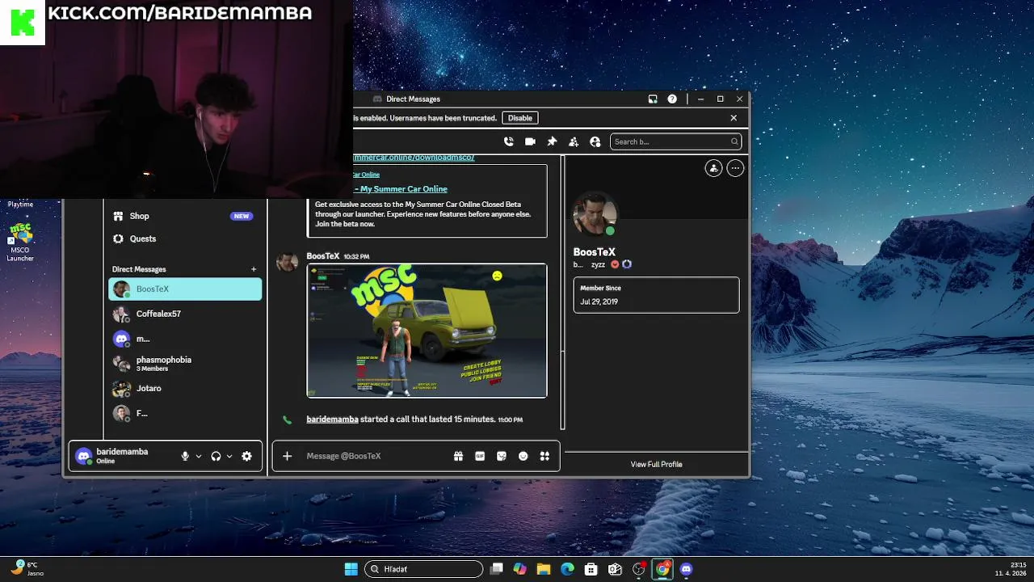Open Microsoft Edge from the taskbar
The width and height of the screenshot is (1034, 582).
[x=567, y=569]
